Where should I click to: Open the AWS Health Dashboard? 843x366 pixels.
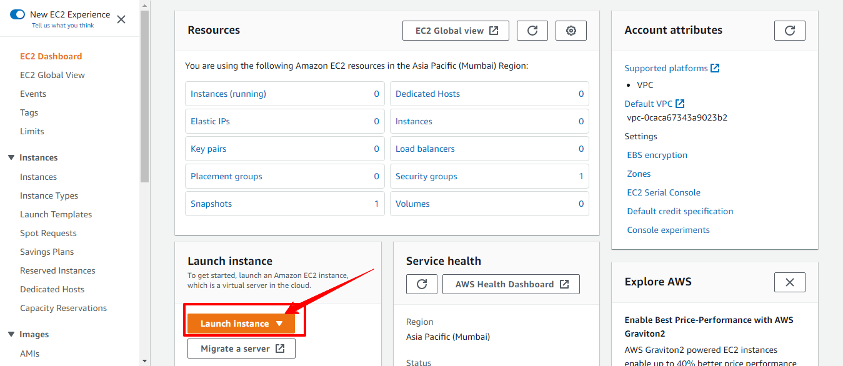[x=511, y=284]
